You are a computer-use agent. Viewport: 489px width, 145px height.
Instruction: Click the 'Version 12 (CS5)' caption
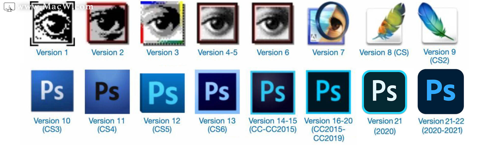click(x=162, y=125)
